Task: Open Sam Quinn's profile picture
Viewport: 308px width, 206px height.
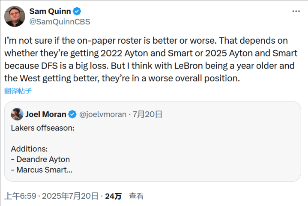Action: [15, 16]
